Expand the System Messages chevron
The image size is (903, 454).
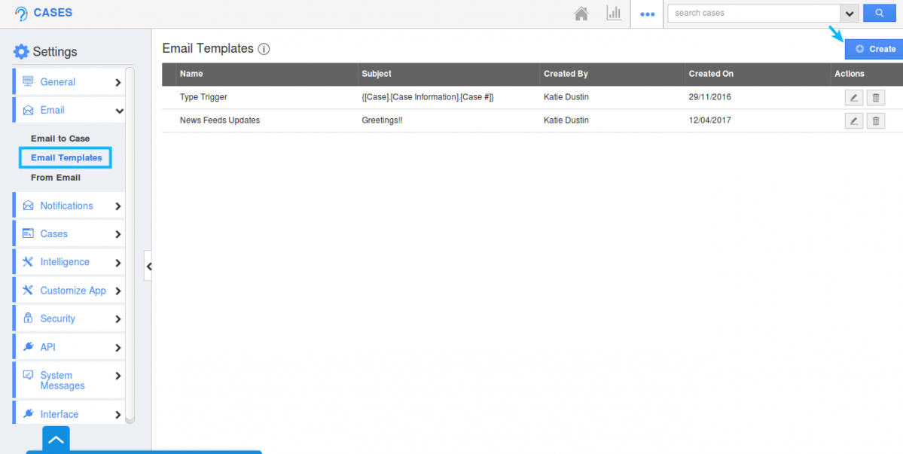[x=118, y=376]
